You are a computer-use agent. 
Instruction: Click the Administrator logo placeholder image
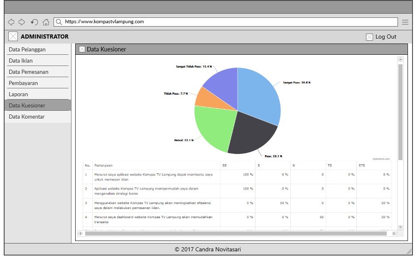[13, 37]
